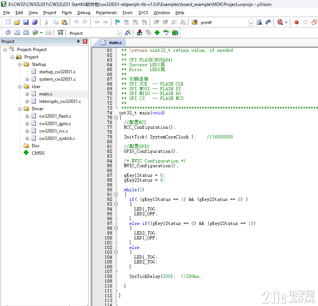The image size is (318, 306).
Task: Collapse the main function at line 75
Action: [116, 118]
